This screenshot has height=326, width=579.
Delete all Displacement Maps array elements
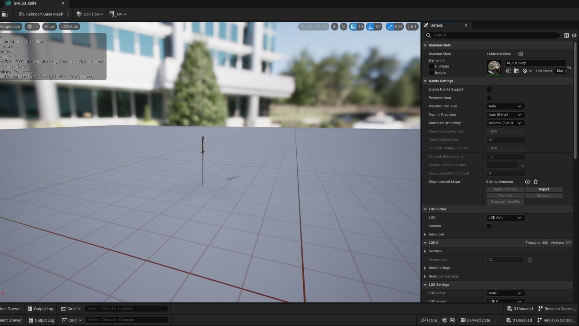click(536, 182)
